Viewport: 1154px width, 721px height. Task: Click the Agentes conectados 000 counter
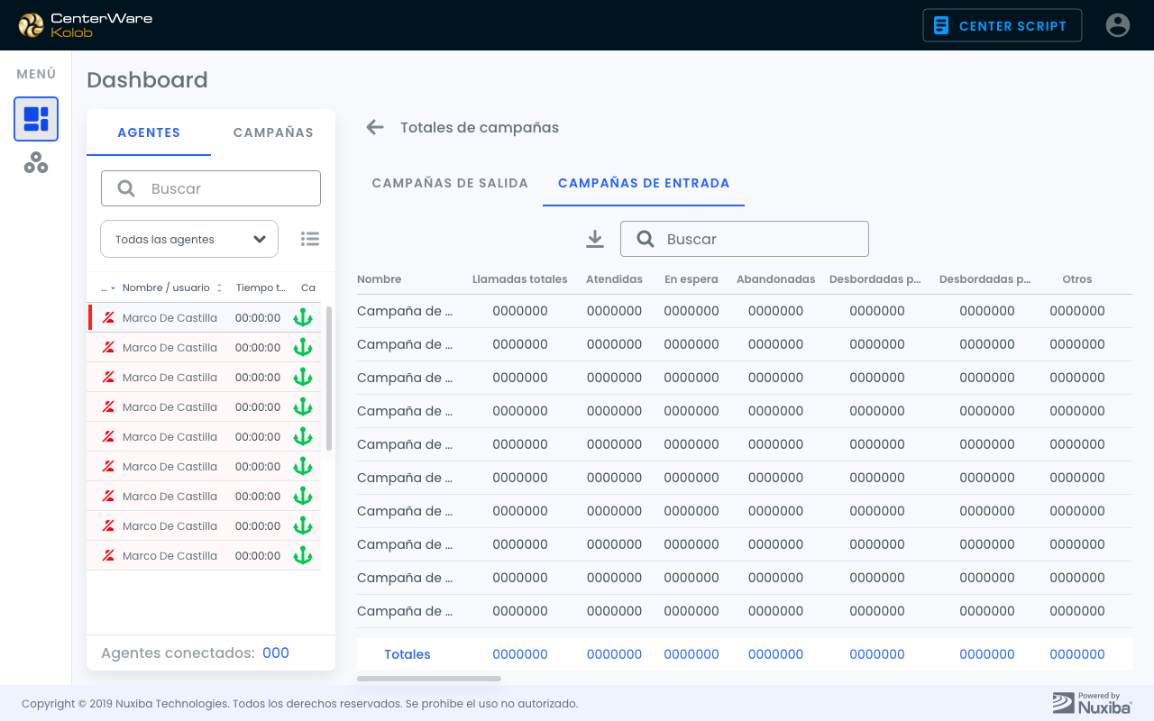click(x=195, y=653)
